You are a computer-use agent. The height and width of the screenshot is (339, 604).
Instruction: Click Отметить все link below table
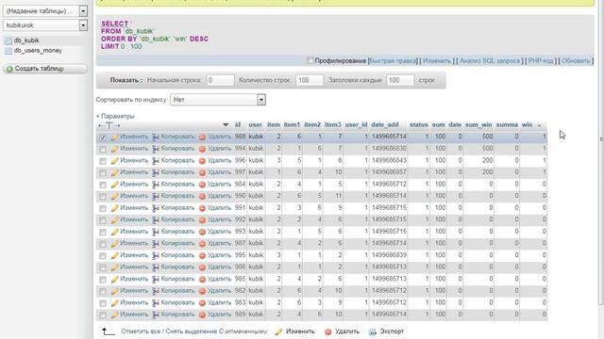point(141,331)
